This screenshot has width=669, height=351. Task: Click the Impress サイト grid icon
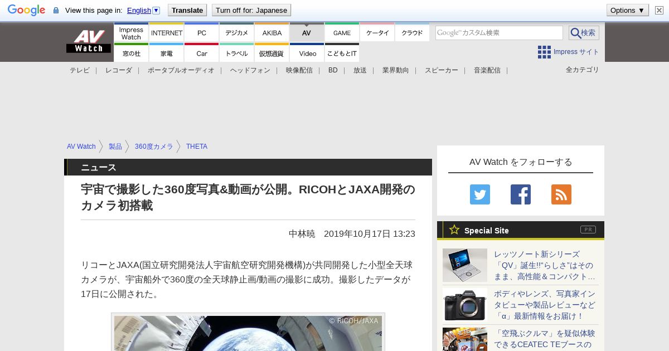pyautogui.click(x=544, y=52)
